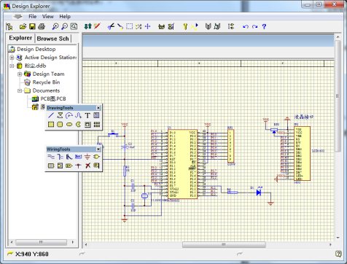Select the Text Frame tool in DrawingTools

pyautogui.click(x=97, y=115)
